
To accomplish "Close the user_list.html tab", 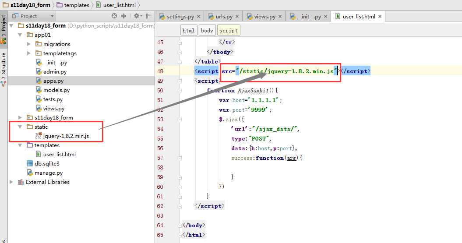I will [380, 17].
